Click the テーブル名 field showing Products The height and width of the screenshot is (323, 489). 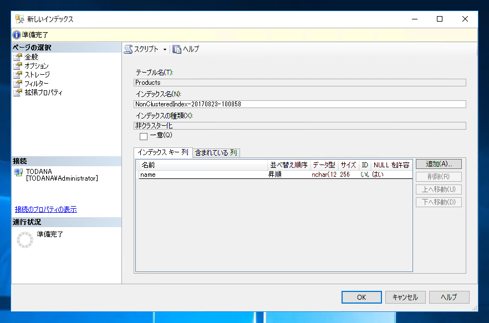pyautogui.click(x=300, y=83)
